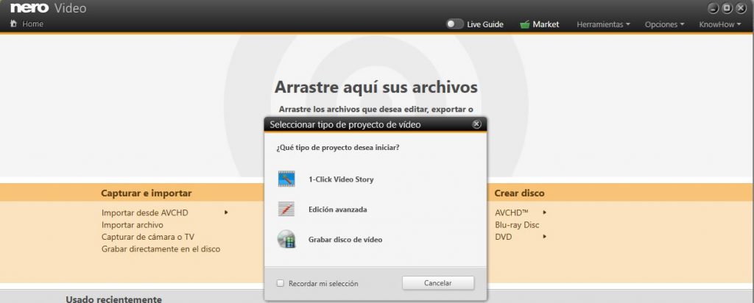754x303 pixels.
Task: Choose Edición avanzada project type
Action: 337,210
